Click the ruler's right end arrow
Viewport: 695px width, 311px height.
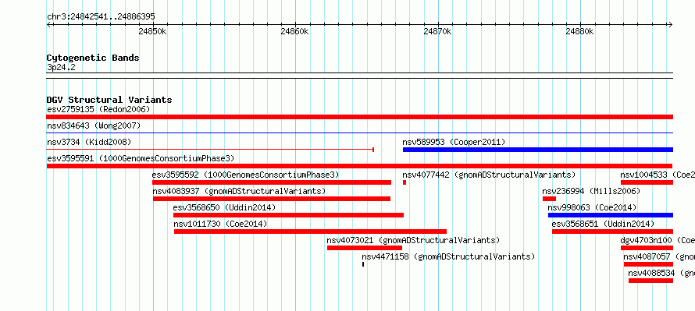[x=670, y=25]
